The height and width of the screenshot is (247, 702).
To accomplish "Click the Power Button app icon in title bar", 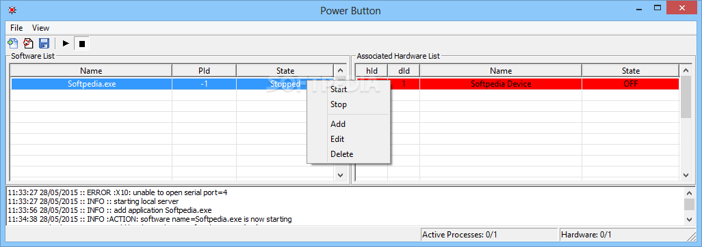I will point(12,10).
